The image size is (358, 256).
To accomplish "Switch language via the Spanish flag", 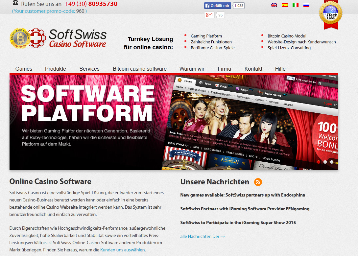I will (285, 5).
